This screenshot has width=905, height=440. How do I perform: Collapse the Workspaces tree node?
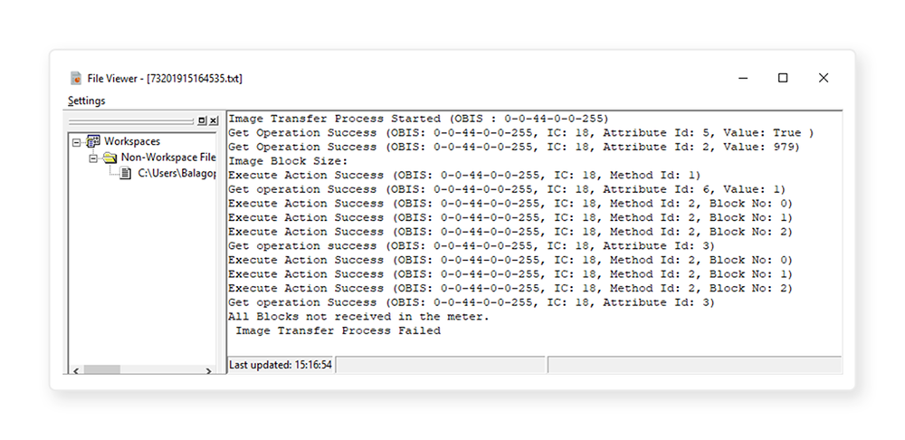[77, 142]
